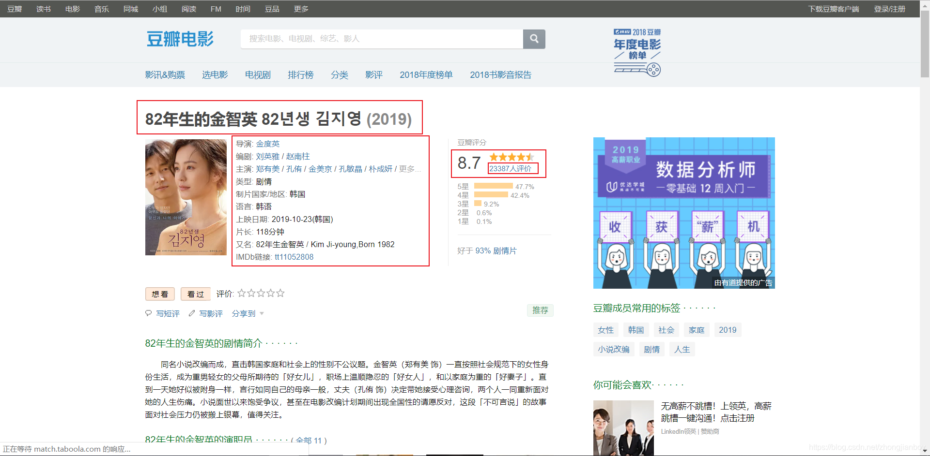Rate the movie one star

pyautogui.click(x=241, y=293)
